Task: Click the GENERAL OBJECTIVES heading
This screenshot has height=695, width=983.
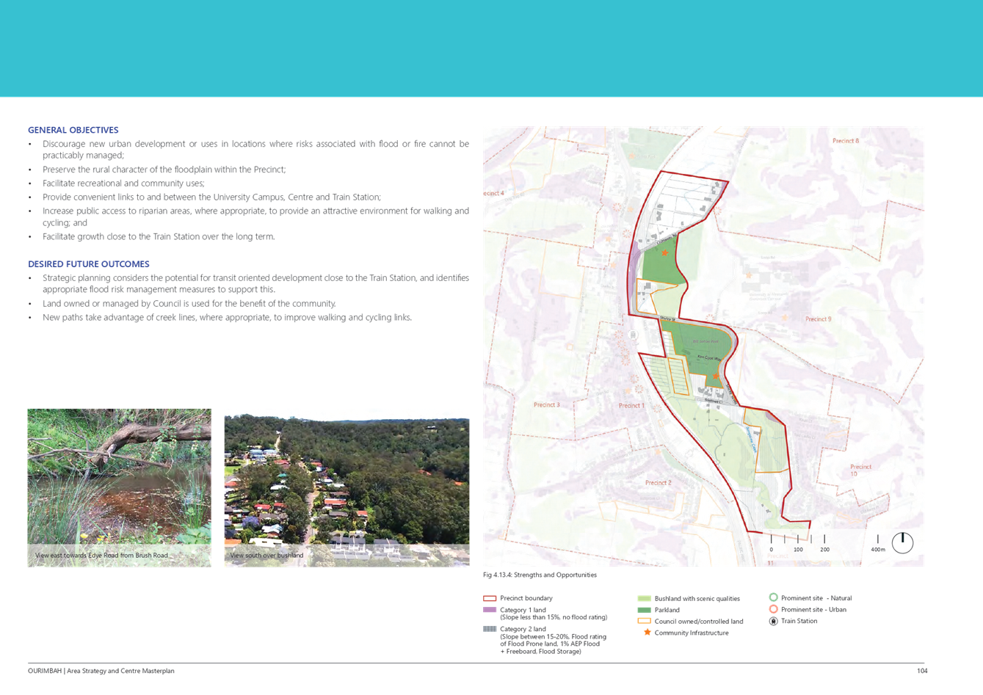Action: pos(73,130)
